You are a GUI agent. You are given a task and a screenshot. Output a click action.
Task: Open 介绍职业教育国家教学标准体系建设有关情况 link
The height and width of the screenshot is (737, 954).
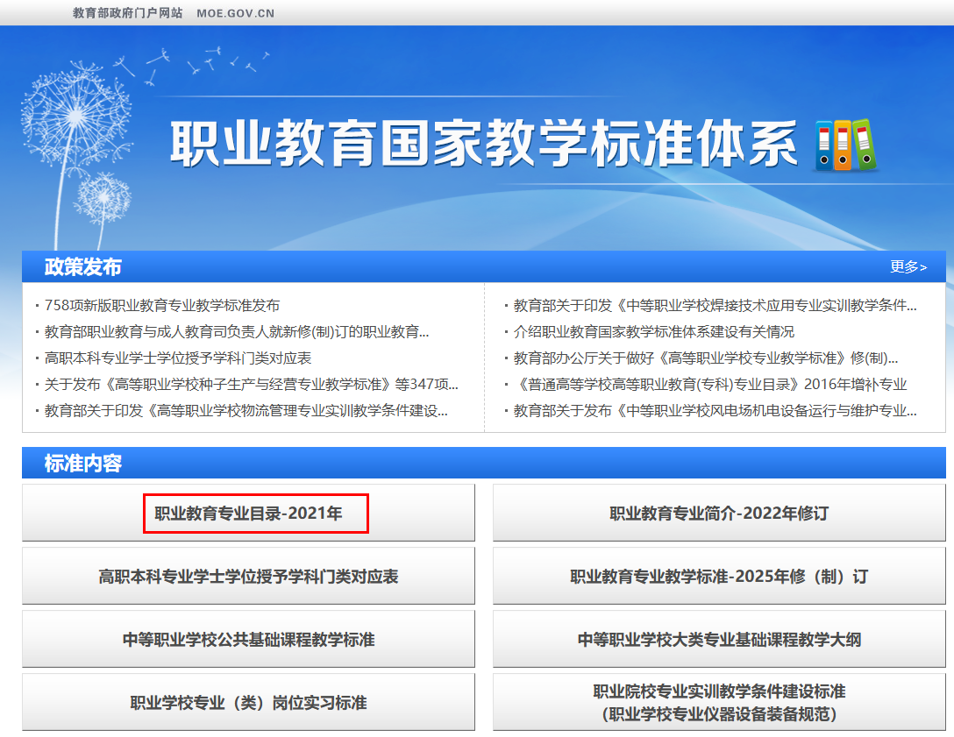[654, 332]
